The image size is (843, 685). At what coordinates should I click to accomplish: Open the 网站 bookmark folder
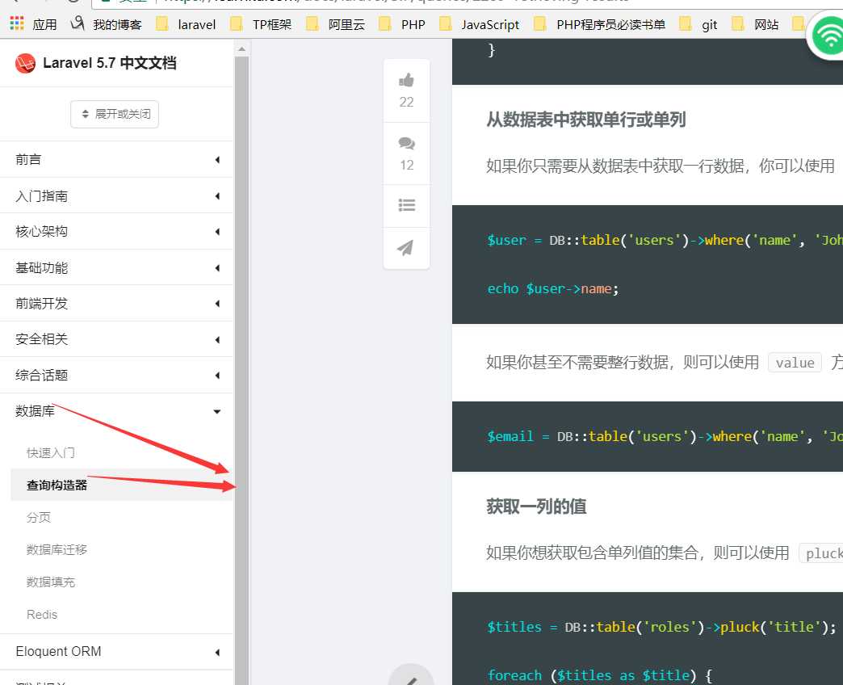[x=755, y=24]
